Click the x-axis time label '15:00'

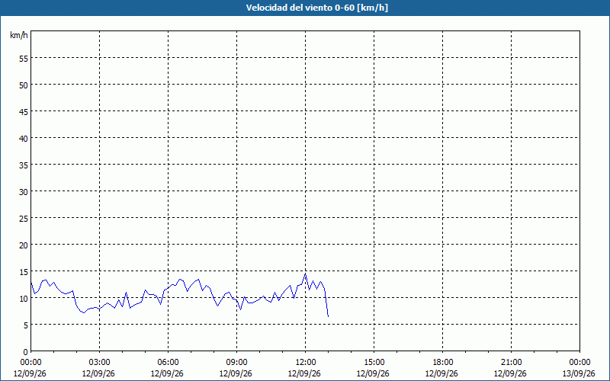374,363
